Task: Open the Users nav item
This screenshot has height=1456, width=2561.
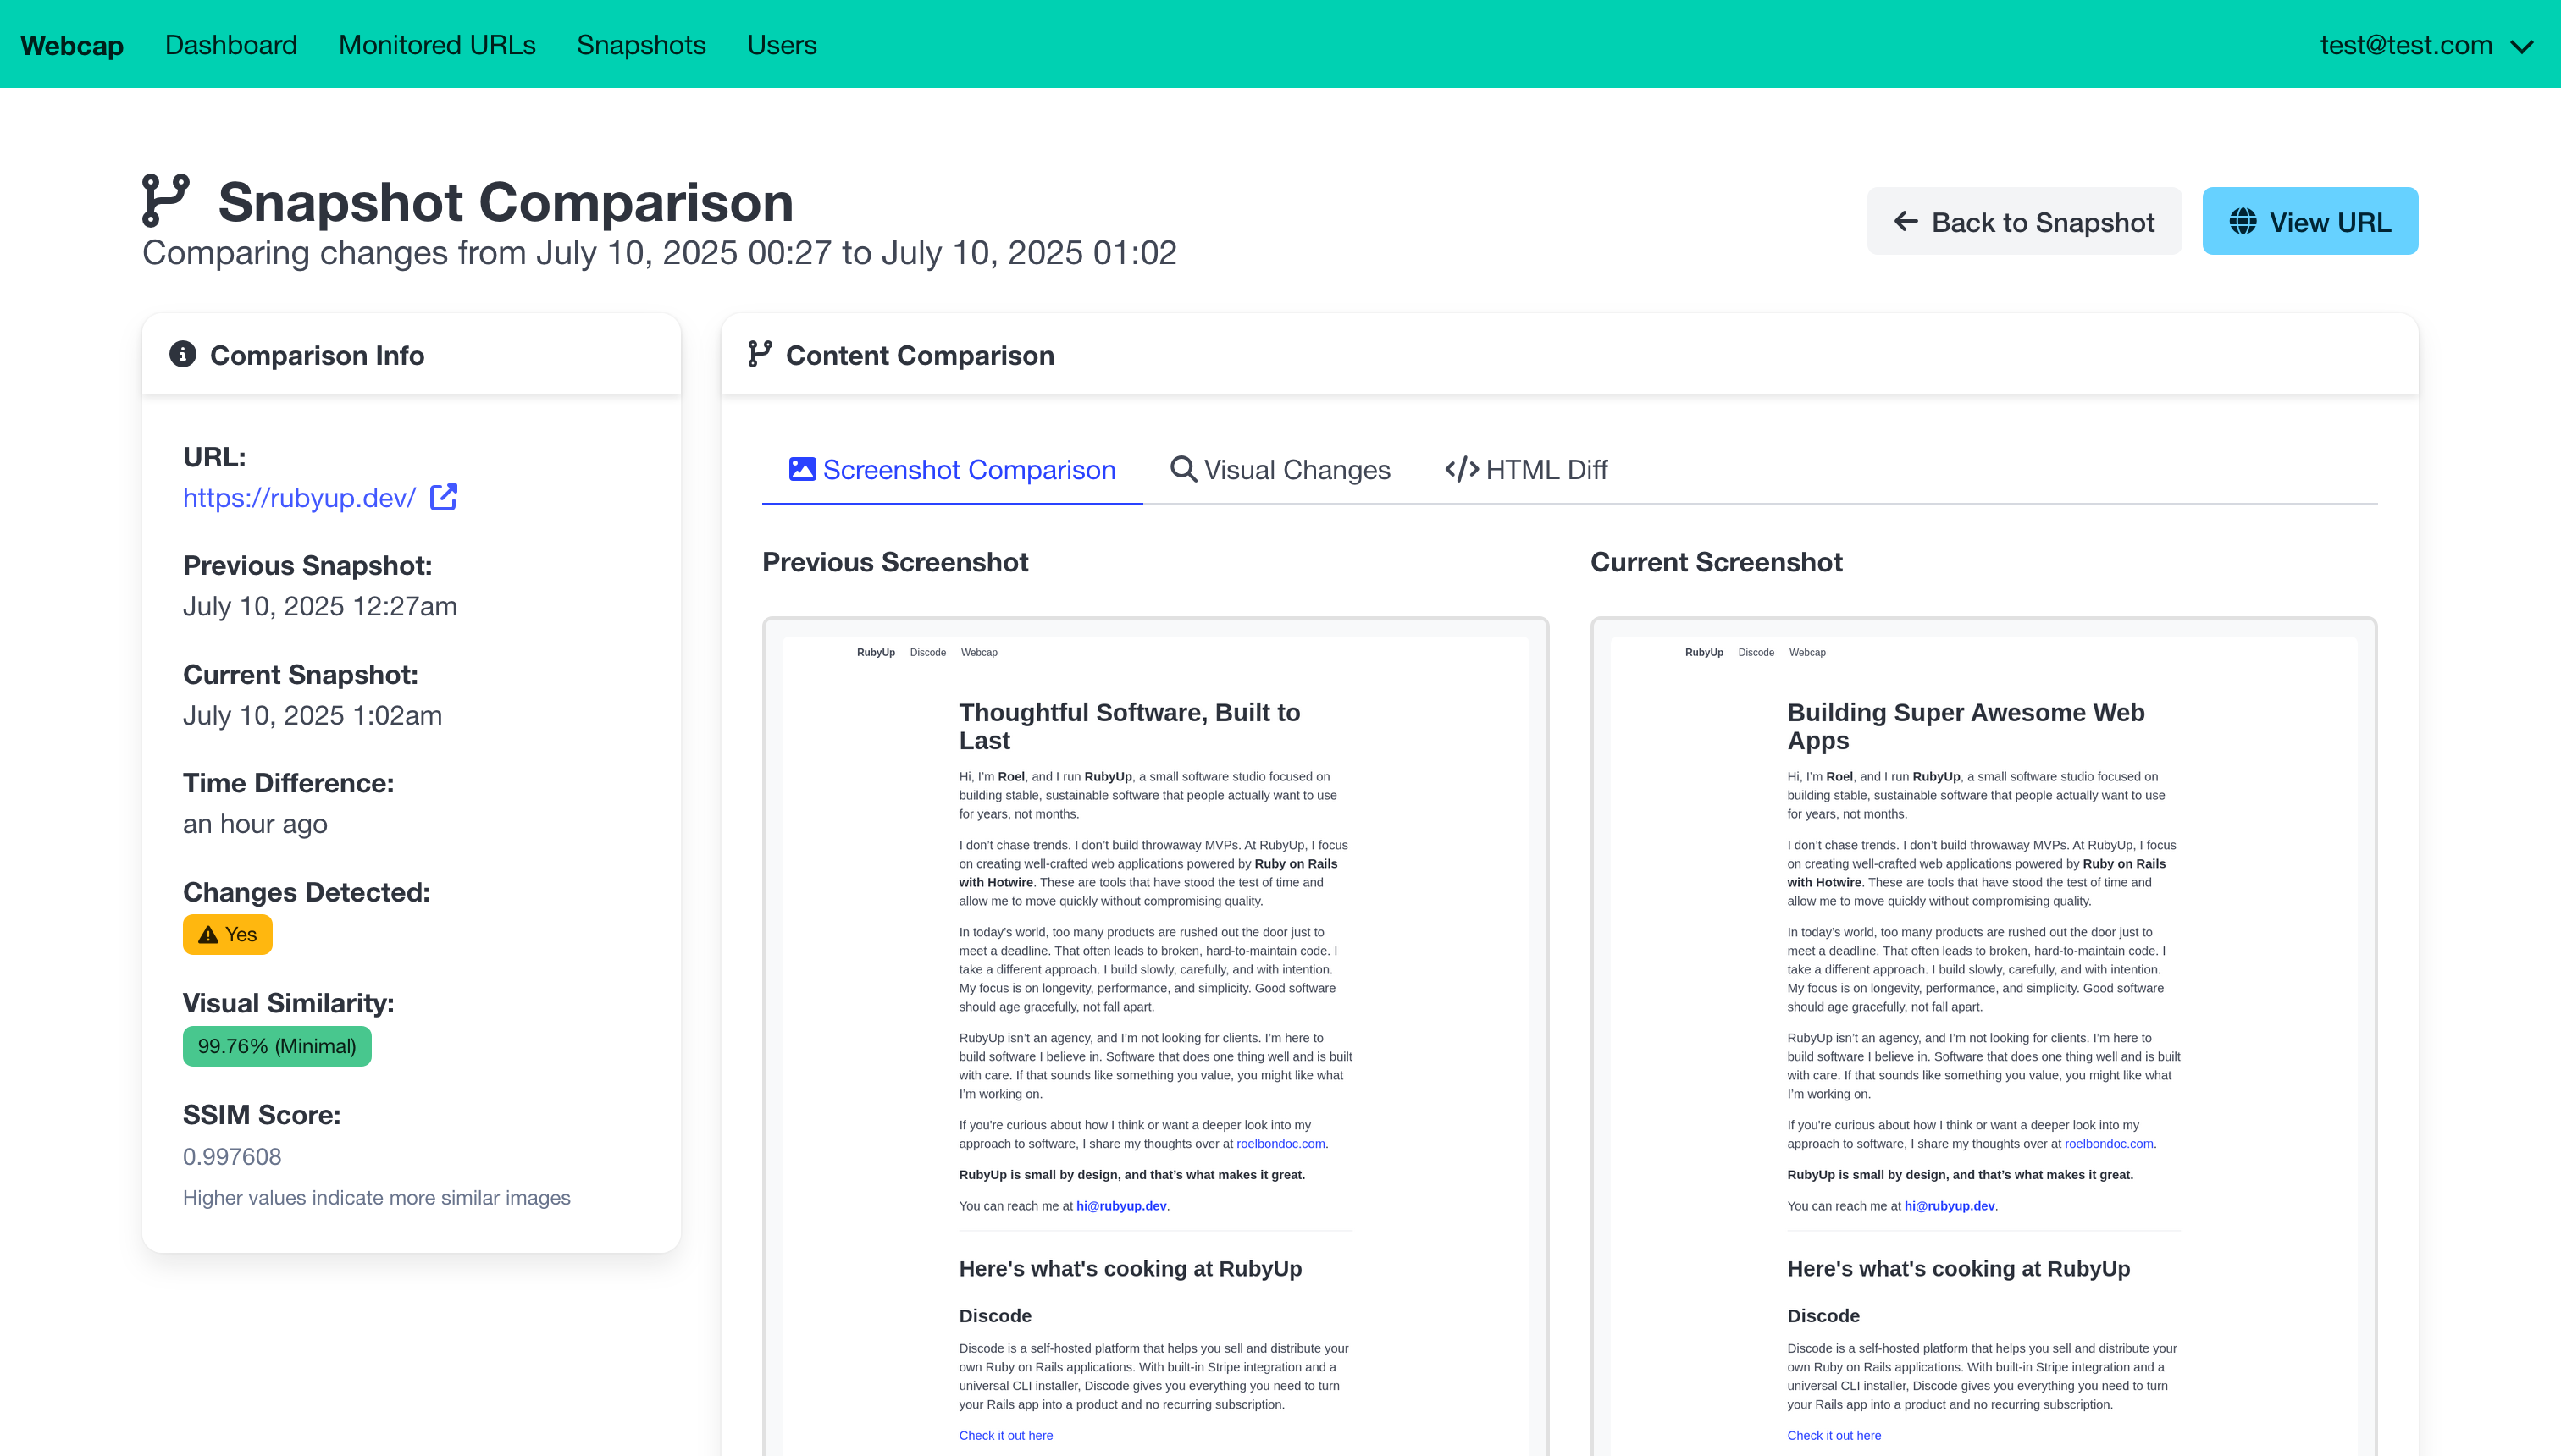Action: click(x=782, y=45)
